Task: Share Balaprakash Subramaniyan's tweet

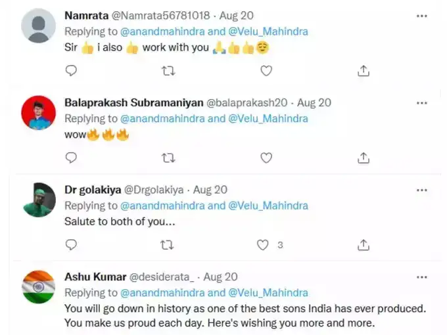Action: point(363,158)
